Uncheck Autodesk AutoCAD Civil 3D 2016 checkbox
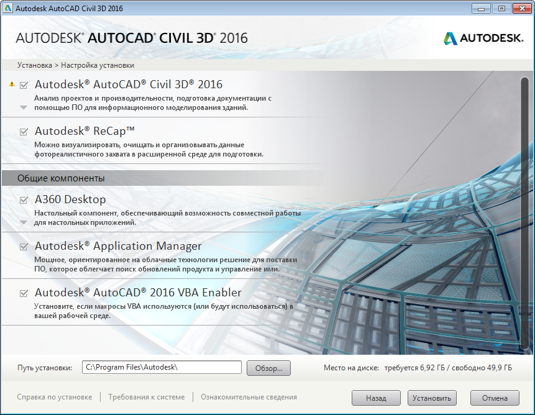 click(24, 85)
